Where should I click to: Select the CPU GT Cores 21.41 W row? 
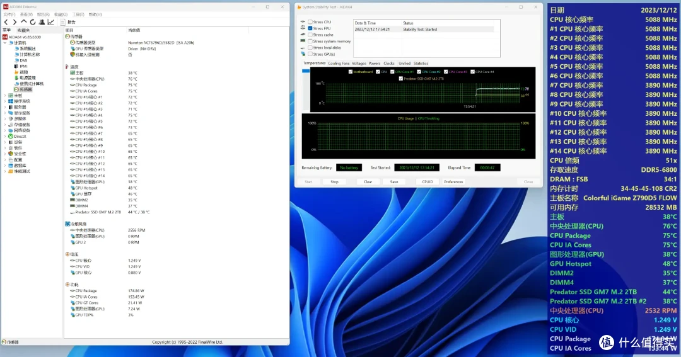click(x=107, y=303)
